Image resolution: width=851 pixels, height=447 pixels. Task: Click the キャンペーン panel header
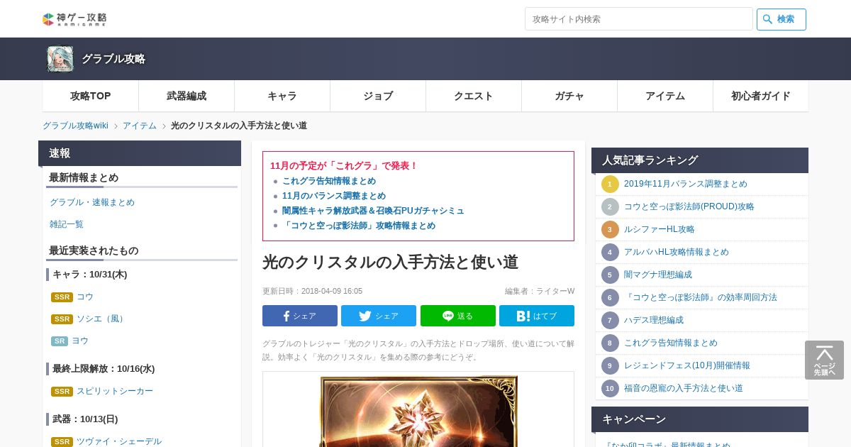pos(700,419)
